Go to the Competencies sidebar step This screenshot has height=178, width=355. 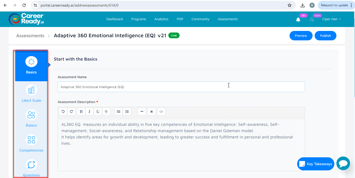coord(31,143)
